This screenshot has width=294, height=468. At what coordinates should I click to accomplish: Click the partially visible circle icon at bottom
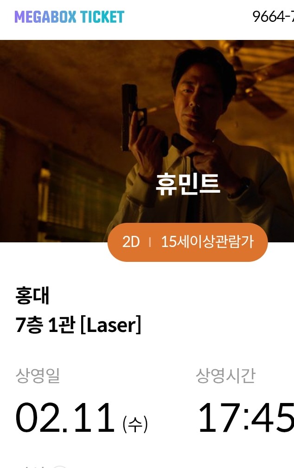60,467
